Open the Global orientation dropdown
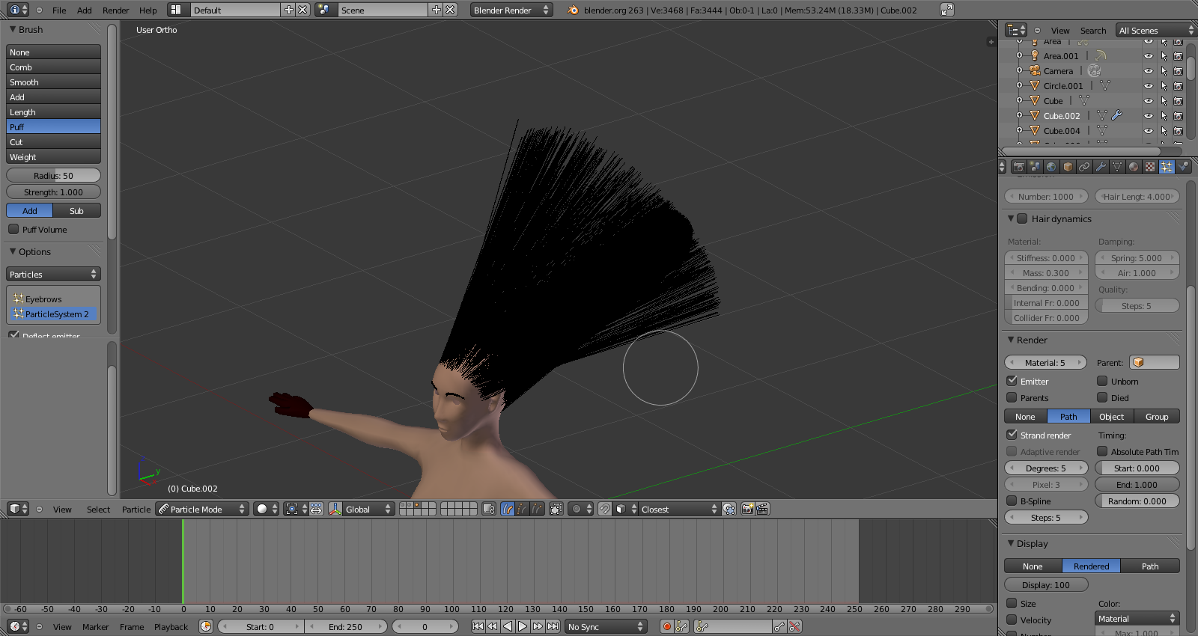The width and height of the screenshot is (1198, 636). coord(368,509)
